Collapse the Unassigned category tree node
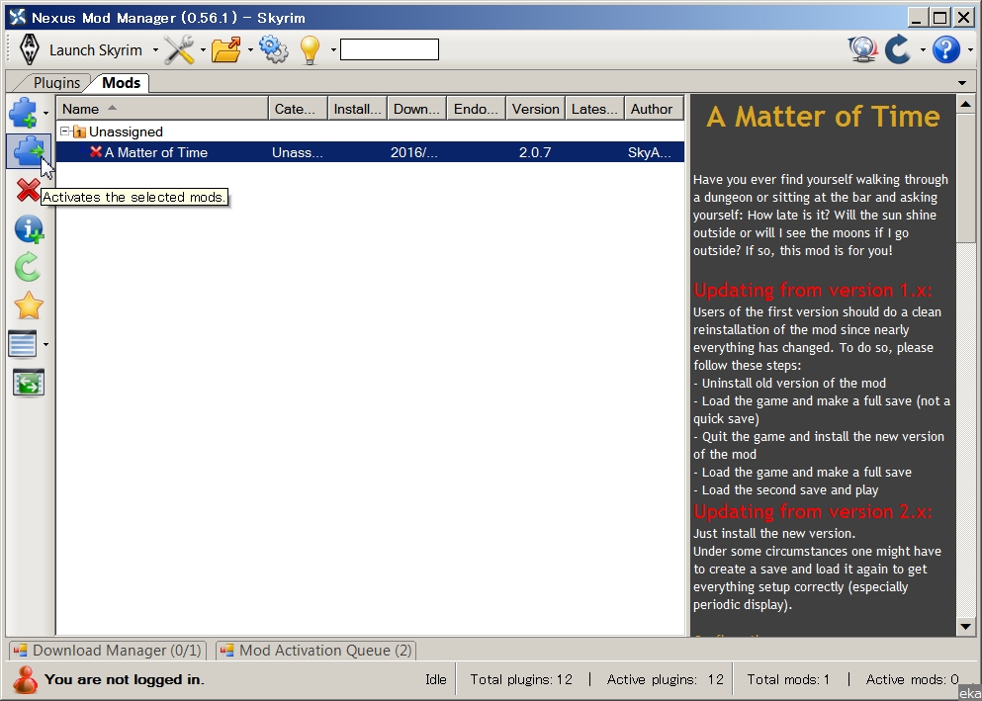The height and width of the screenshot is (701, 982). 64,131
